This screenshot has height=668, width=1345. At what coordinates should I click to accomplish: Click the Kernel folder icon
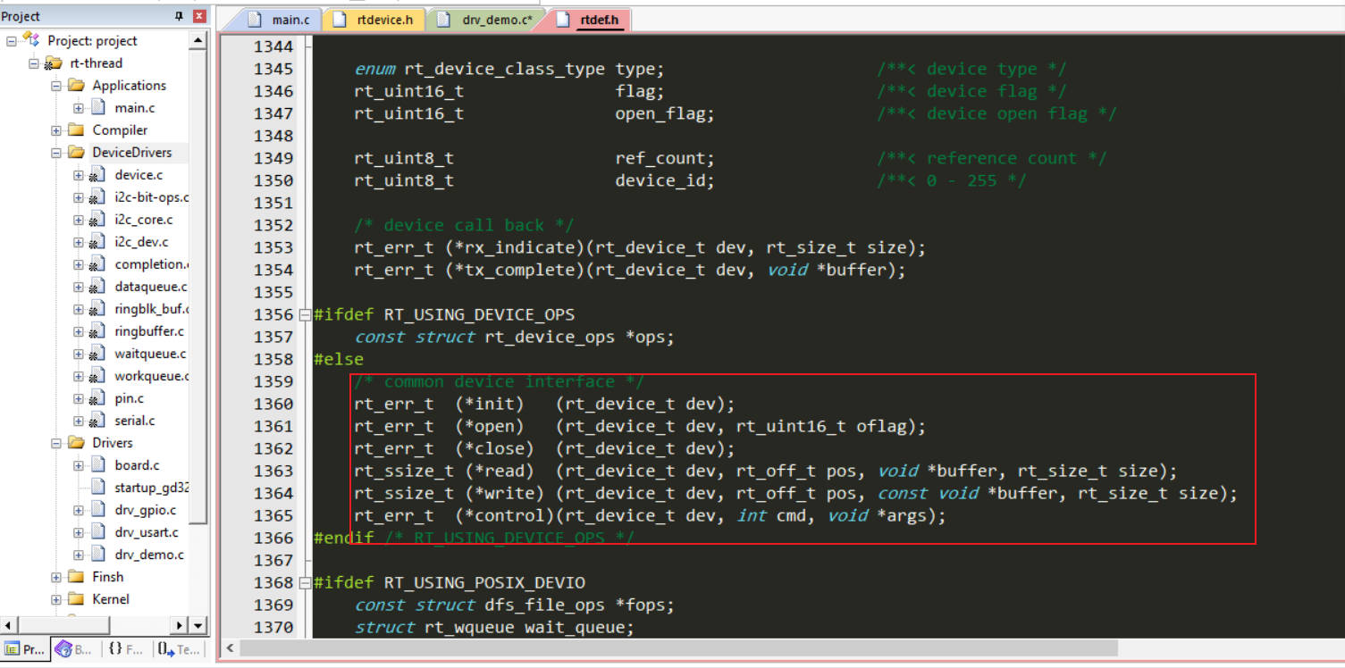[x=76, y=599]
